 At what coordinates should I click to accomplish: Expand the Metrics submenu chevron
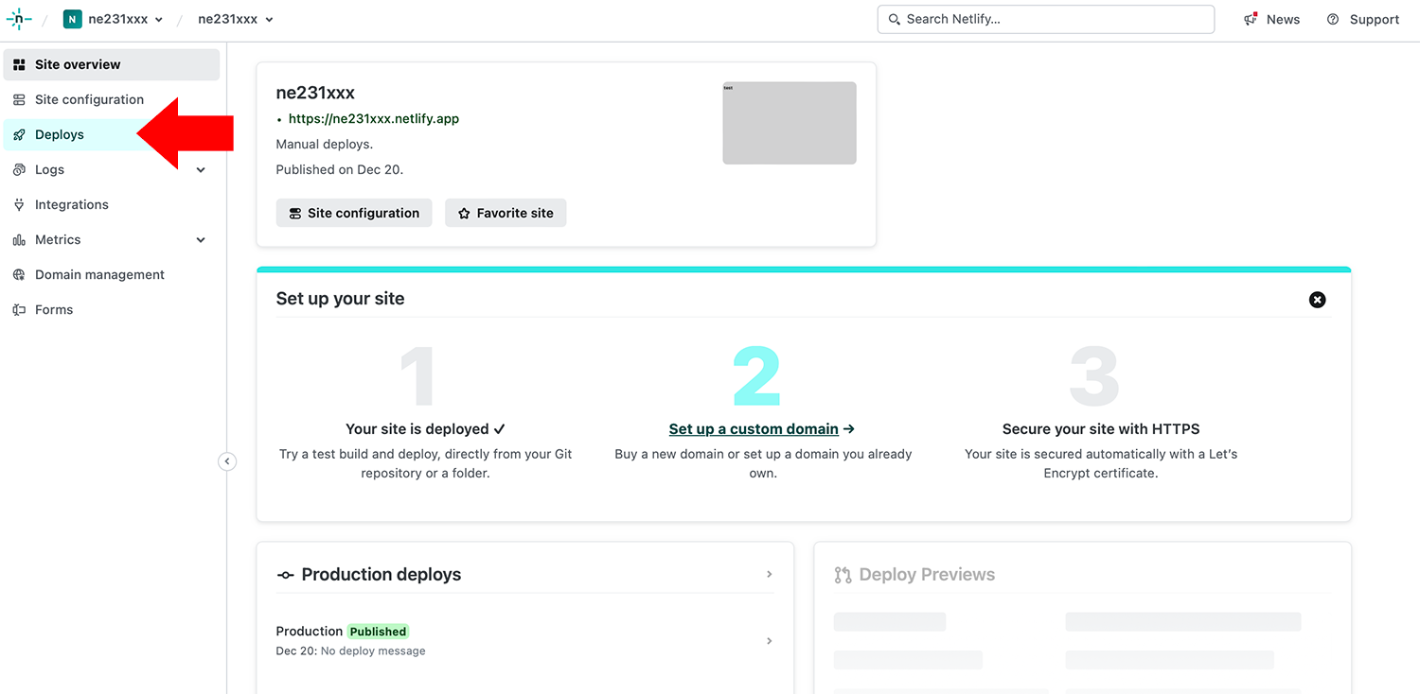[201, 240]
